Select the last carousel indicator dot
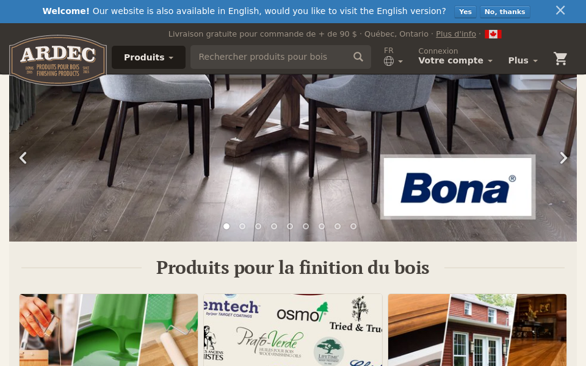The height and width of the screenshot is (366, 586). [x=353, y=226]
